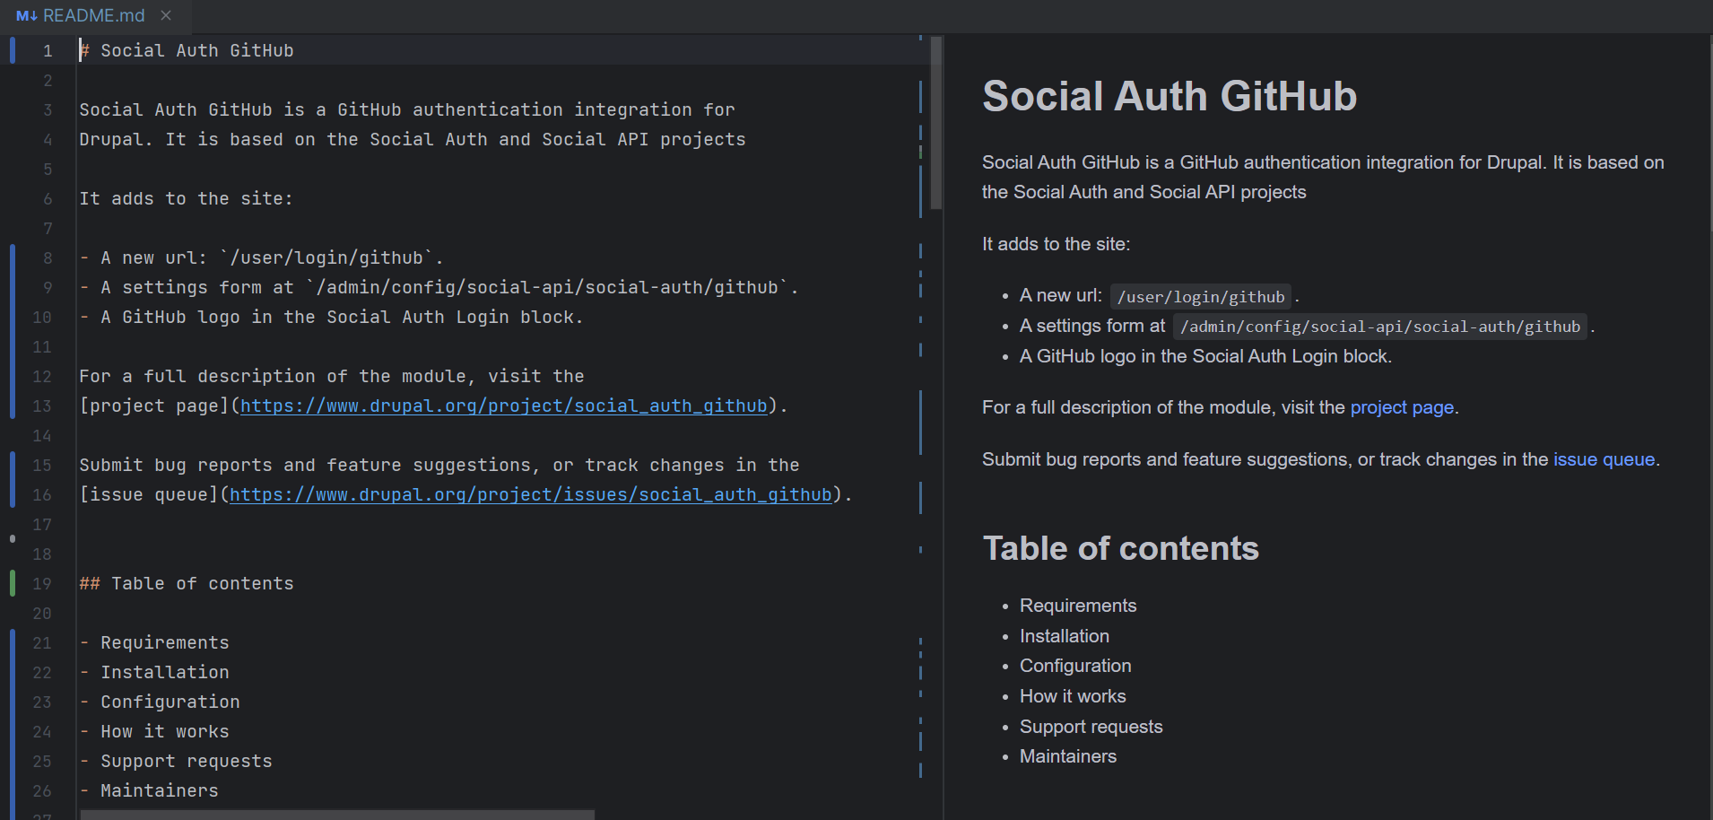The width and height of the screenshot is (1713, 820).
Task: Open the issue queue link in preview
Action: [x=1604, y=459]
